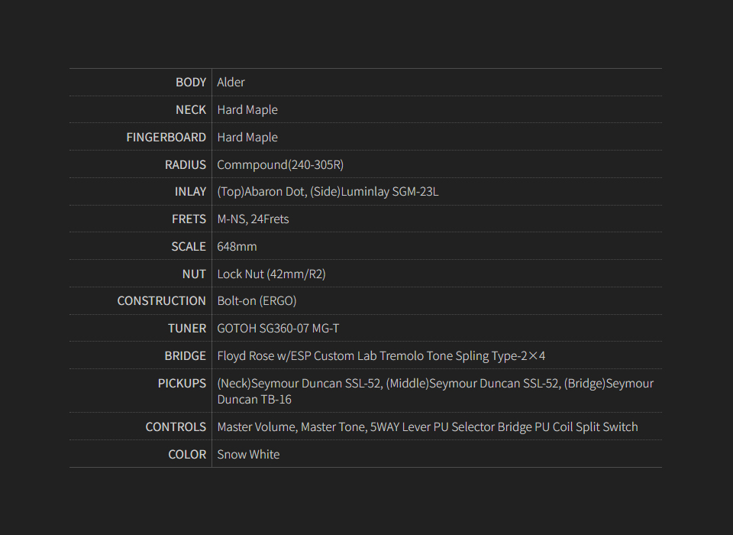The width and height of the screenshot is (733, 535).
Task: Select the Lock Nut (42mm/R2) text
Action: [x=271, y=274]
